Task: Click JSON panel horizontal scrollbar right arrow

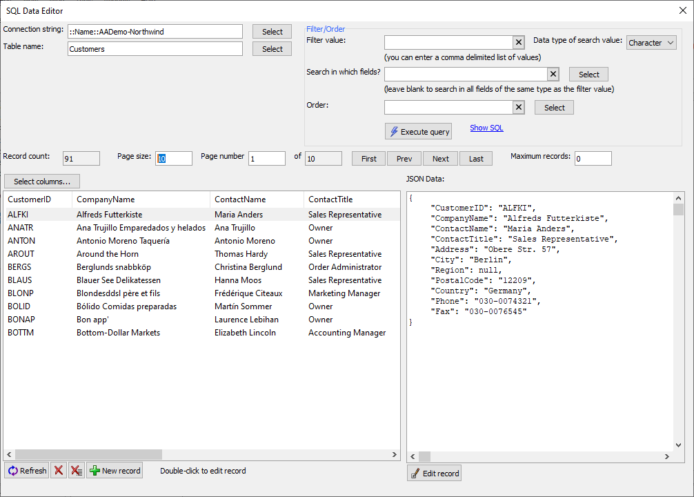Action: coord(667,456)
